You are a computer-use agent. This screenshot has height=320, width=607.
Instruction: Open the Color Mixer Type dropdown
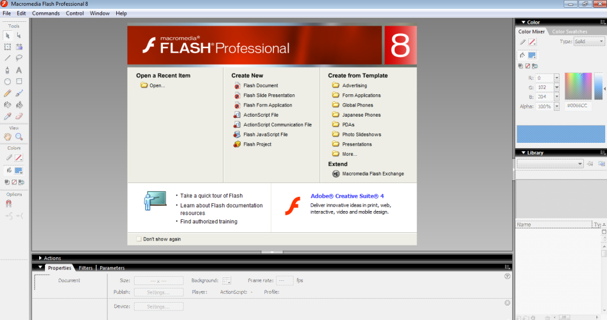click(589, 41)
